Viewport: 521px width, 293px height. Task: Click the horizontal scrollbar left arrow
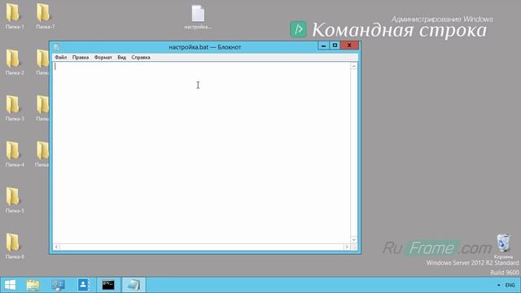[56, 247]
